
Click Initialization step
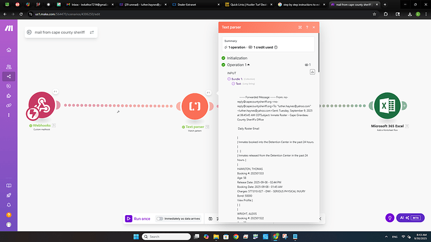coord(237,58)
